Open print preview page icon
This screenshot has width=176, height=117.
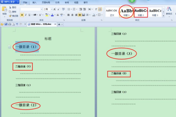[x=13, y=24]
